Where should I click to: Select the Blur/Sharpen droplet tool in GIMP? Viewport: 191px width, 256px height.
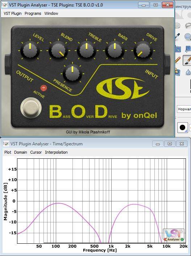click(x=188, y=72)
